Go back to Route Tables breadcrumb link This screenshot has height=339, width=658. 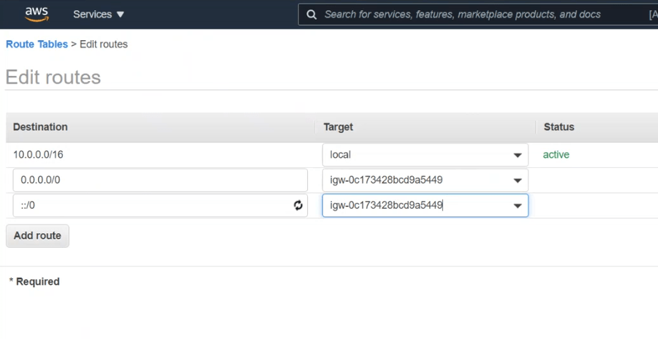(37, 45)
